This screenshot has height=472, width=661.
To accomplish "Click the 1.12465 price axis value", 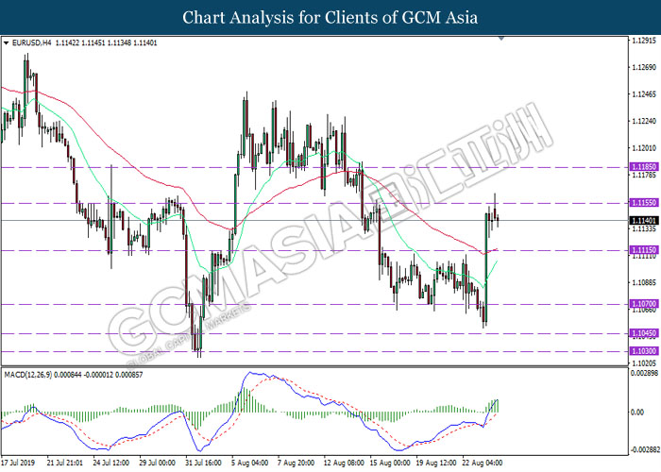I will click(x=644, y=94).
